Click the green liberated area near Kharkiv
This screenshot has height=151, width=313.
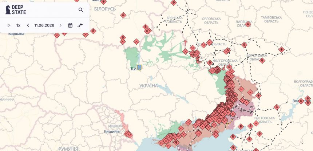point(221,83)
